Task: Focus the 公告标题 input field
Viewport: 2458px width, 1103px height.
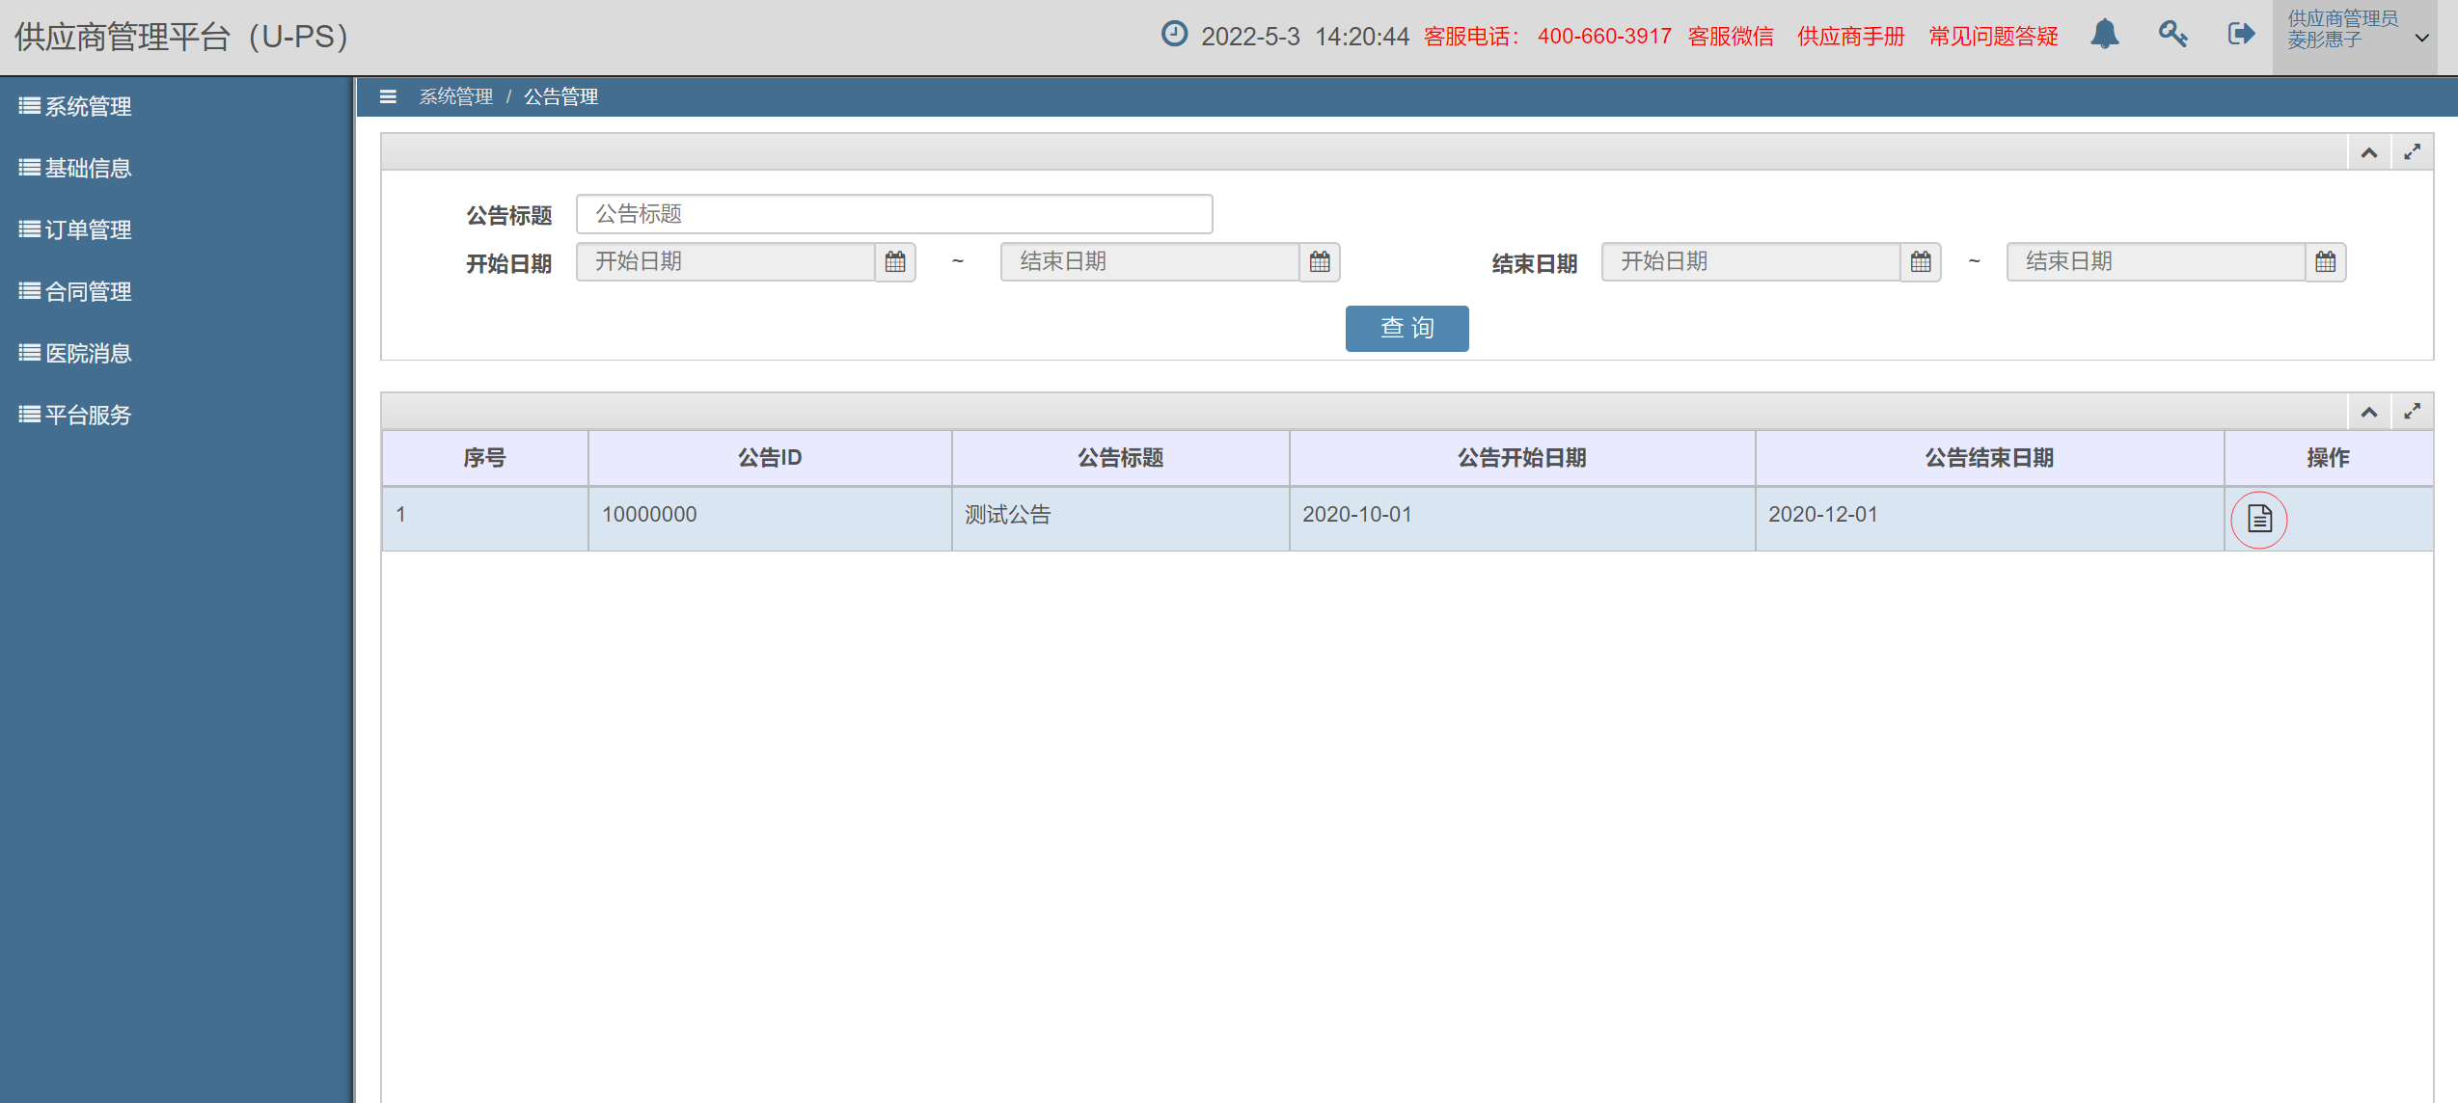Action: (x=894, y=214)
